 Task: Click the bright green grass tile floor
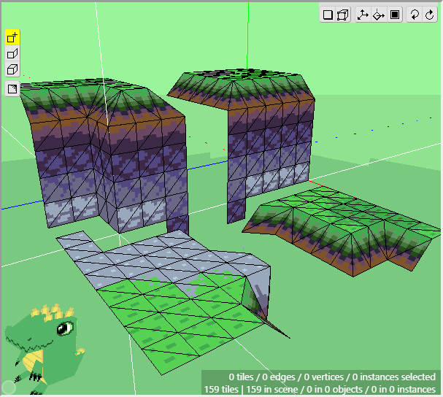click(x=182, y=314)
